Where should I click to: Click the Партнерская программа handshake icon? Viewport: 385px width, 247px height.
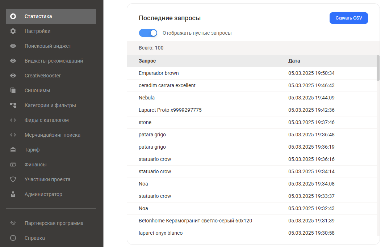pos(13,223)
